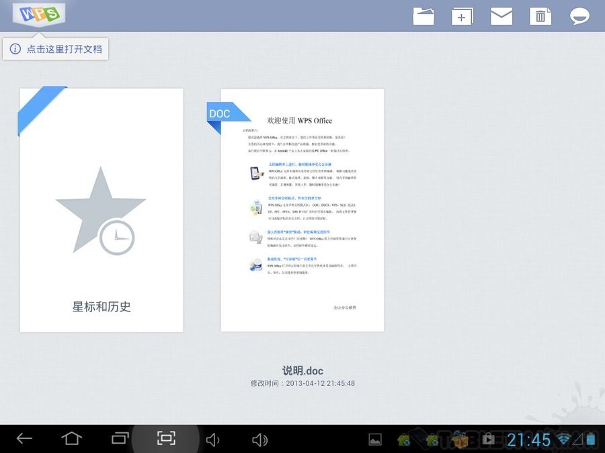Open the picture notification icon
Screen dimensions: 605x453
coord(375,440)
